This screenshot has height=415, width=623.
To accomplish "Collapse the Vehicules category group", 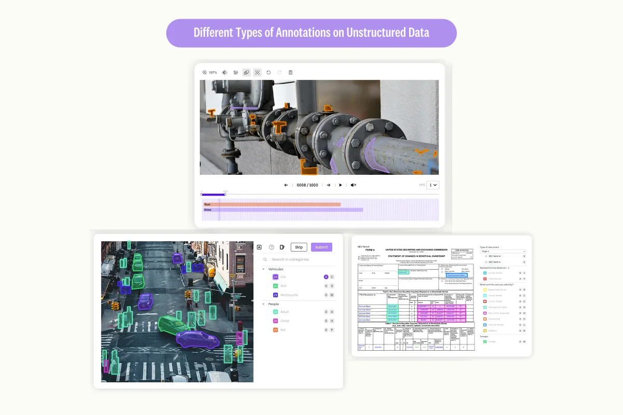I will [x=264, y=269].
